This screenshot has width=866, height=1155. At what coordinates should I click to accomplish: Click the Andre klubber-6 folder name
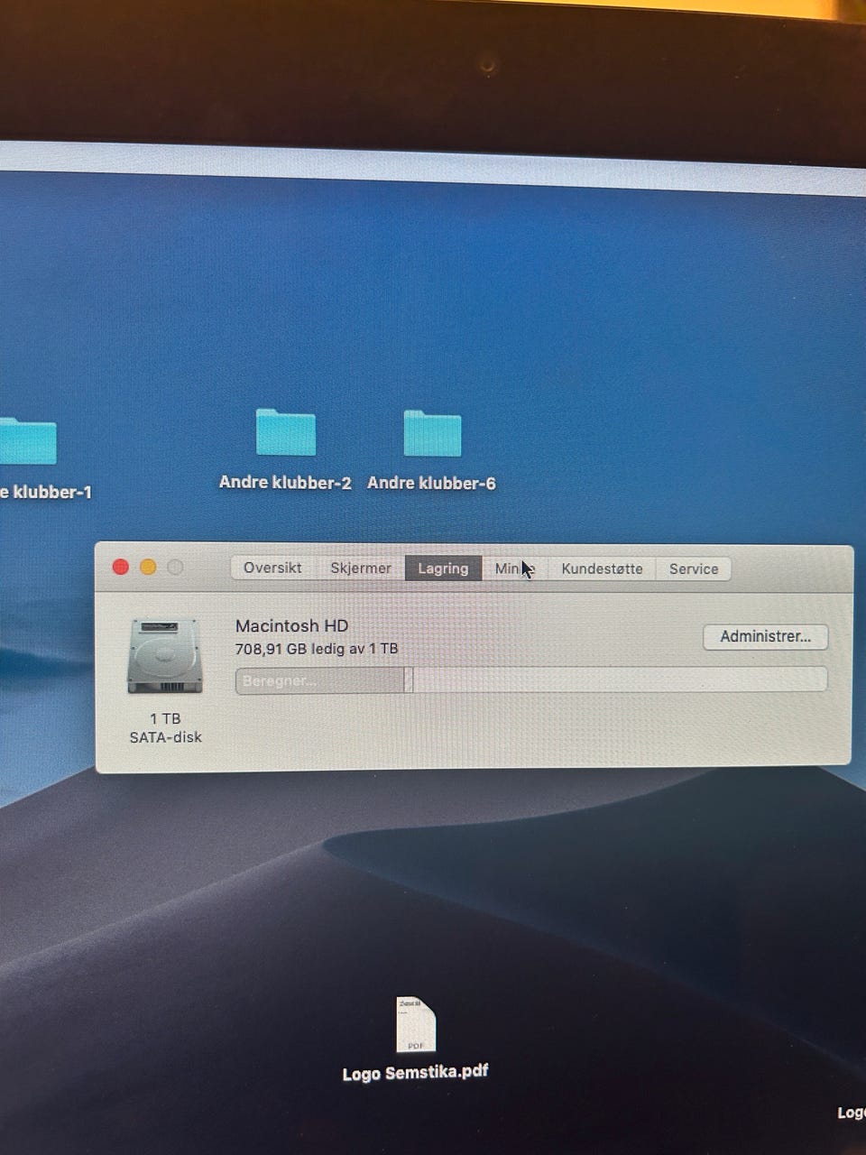pos(431,483)
